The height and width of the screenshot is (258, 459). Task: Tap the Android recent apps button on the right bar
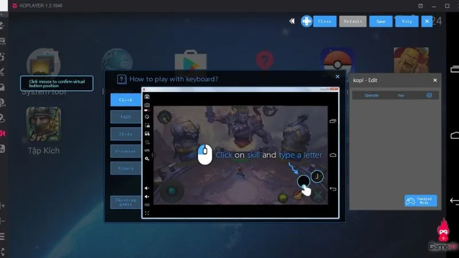coord(454,69)
